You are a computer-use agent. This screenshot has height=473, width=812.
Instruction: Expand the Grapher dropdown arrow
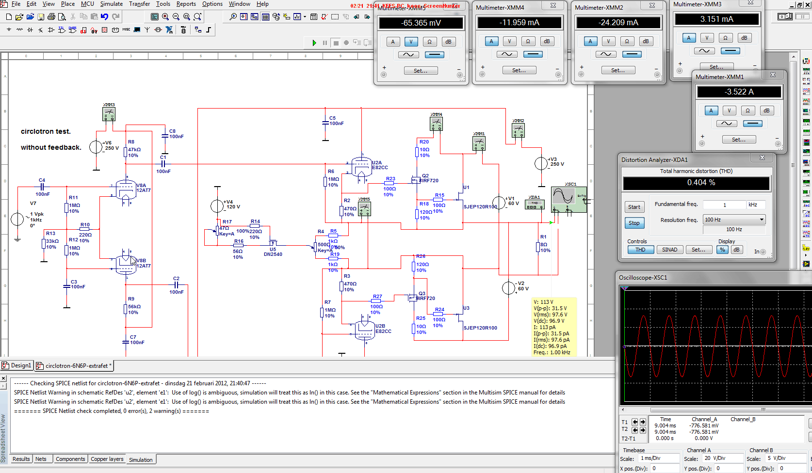coord(305,16)
